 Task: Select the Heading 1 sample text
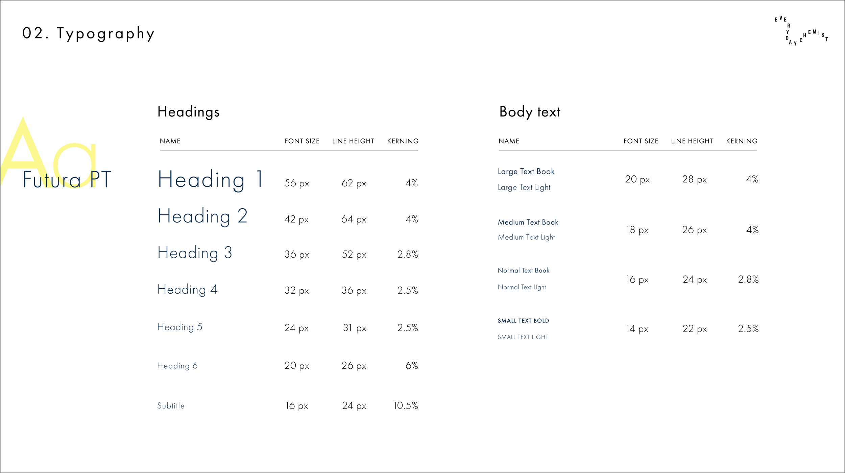[x=210, y=180]
